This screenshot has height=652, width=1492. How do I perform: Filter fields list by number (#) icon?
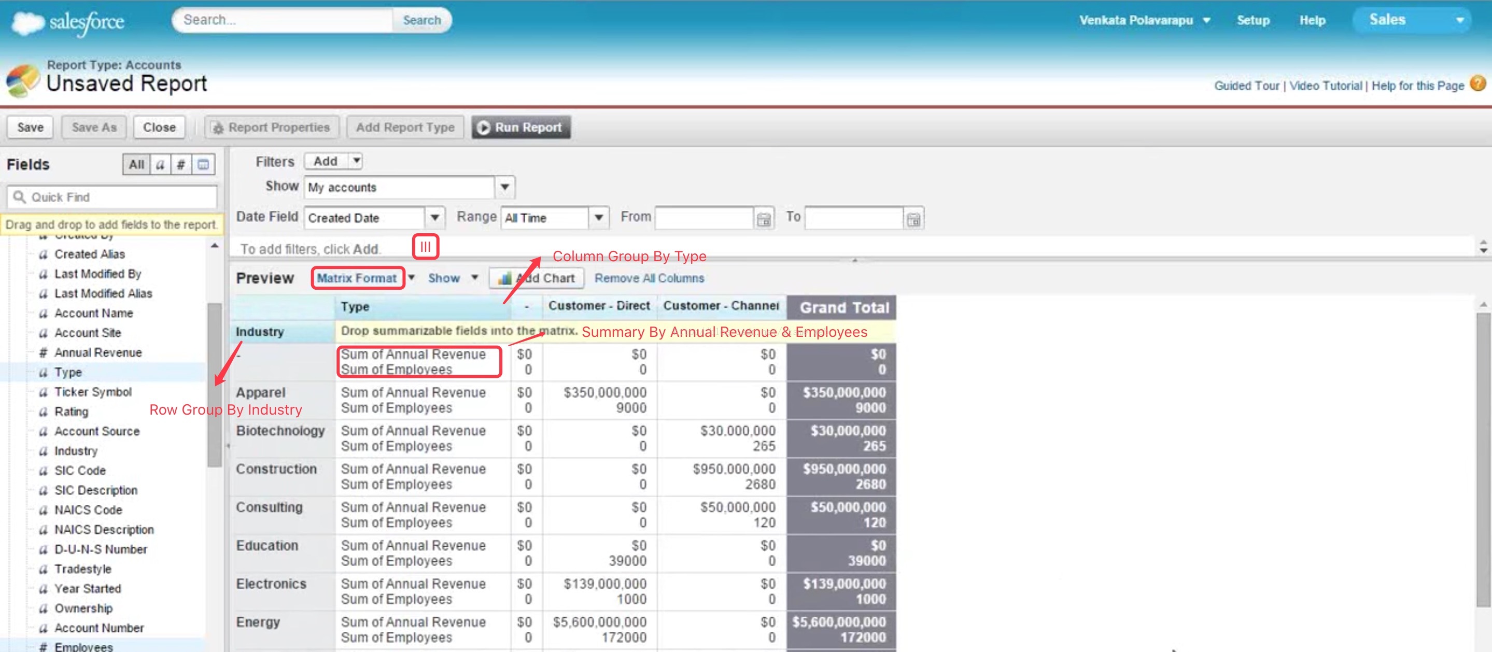181,164
